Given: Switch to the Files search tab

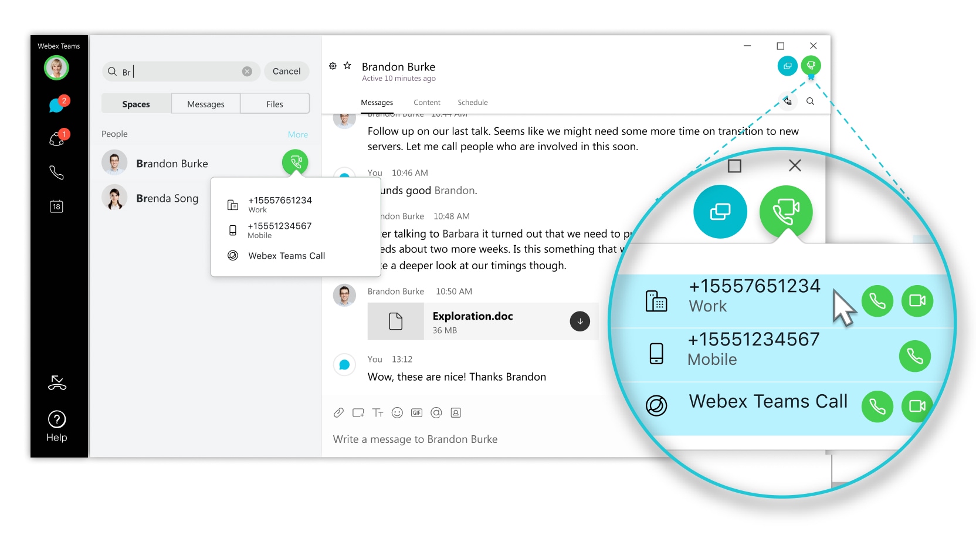Looking at the screenshot, I should pos(274,104).
